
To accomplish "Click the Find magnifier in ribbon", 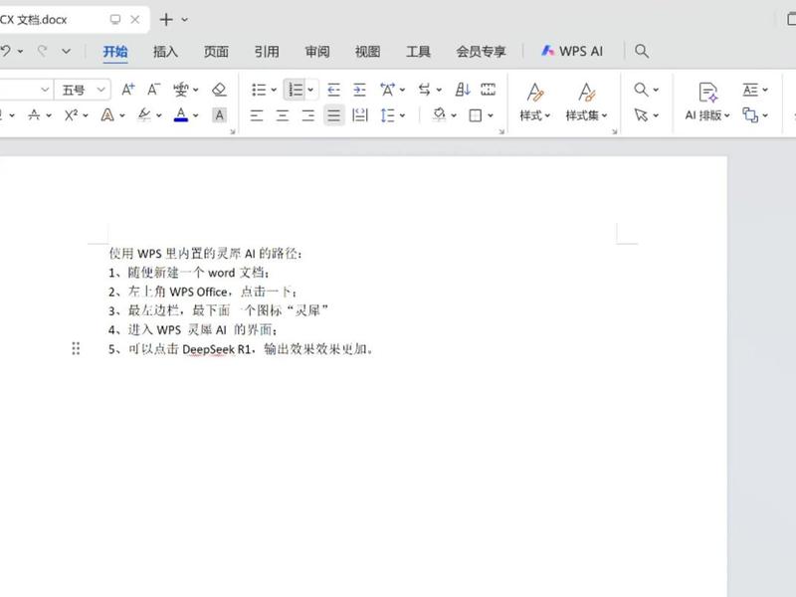I will [x=641, y=90].
